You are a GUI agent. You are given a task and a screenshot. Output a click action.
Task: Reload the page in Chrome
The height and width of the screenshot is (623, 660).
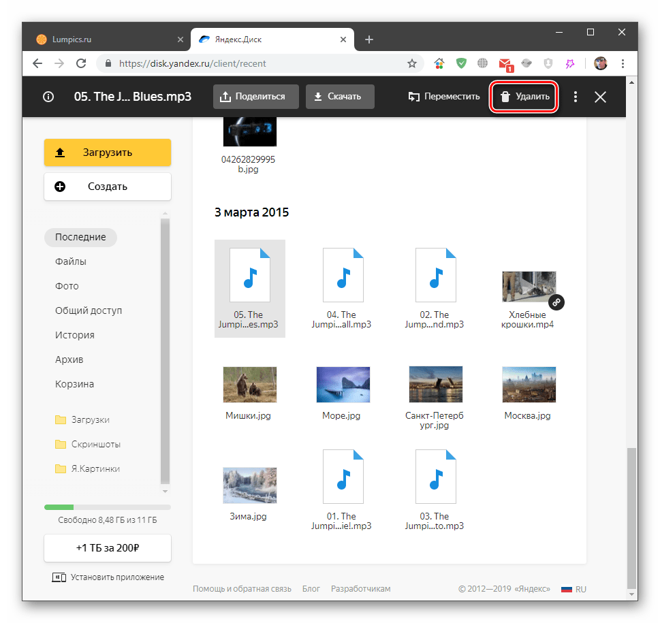pyautogui.click(x=81, y=63)
